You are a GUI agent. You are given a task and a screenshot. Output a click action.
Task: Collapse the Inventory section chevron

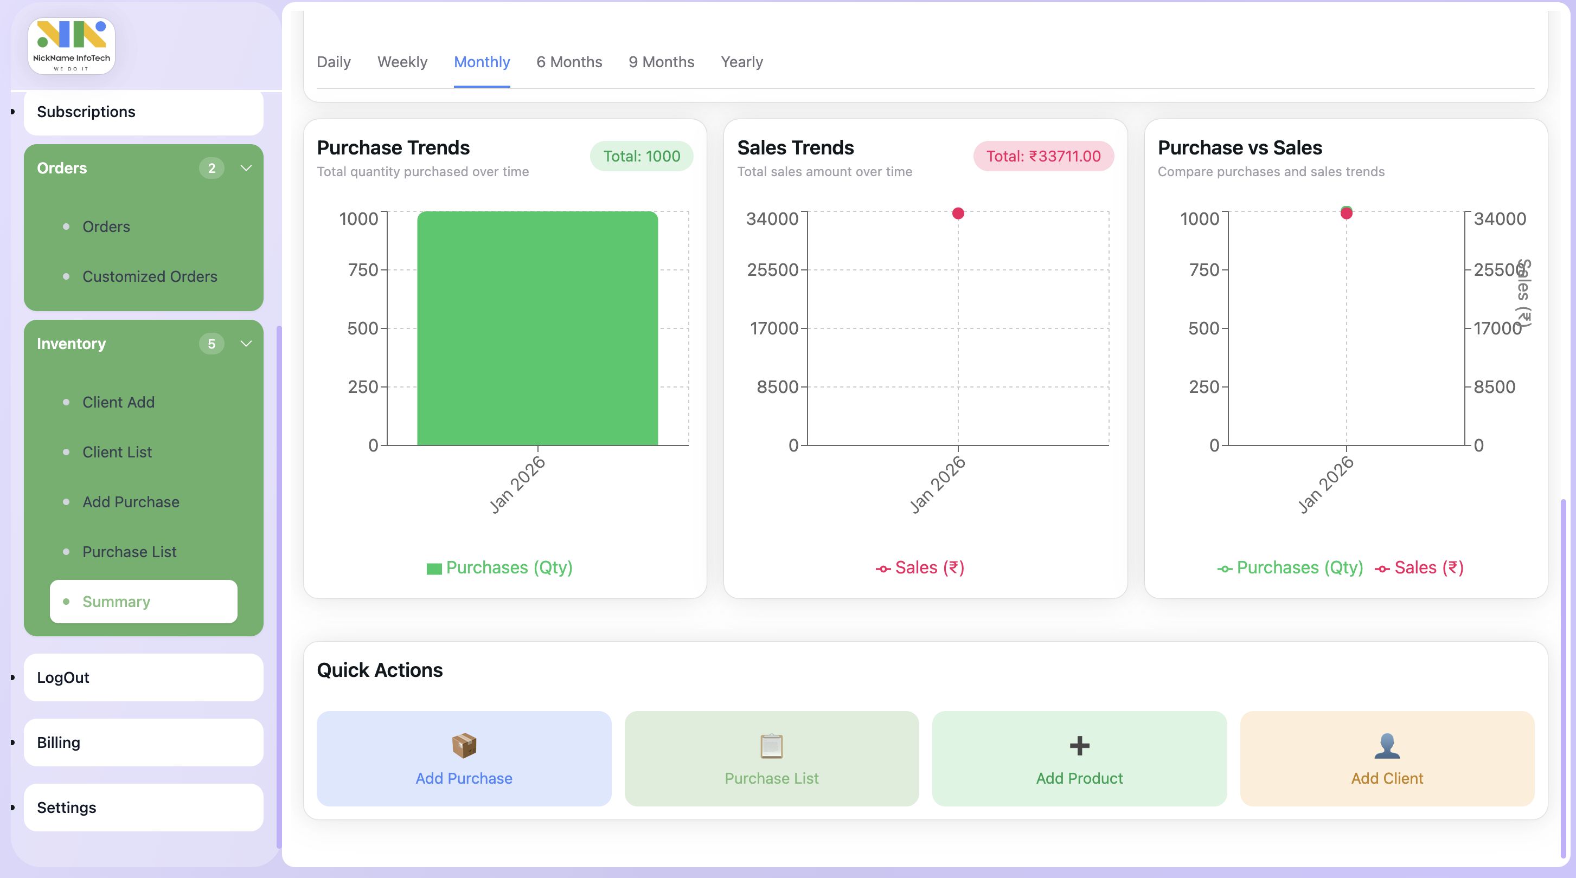point(246,344)
